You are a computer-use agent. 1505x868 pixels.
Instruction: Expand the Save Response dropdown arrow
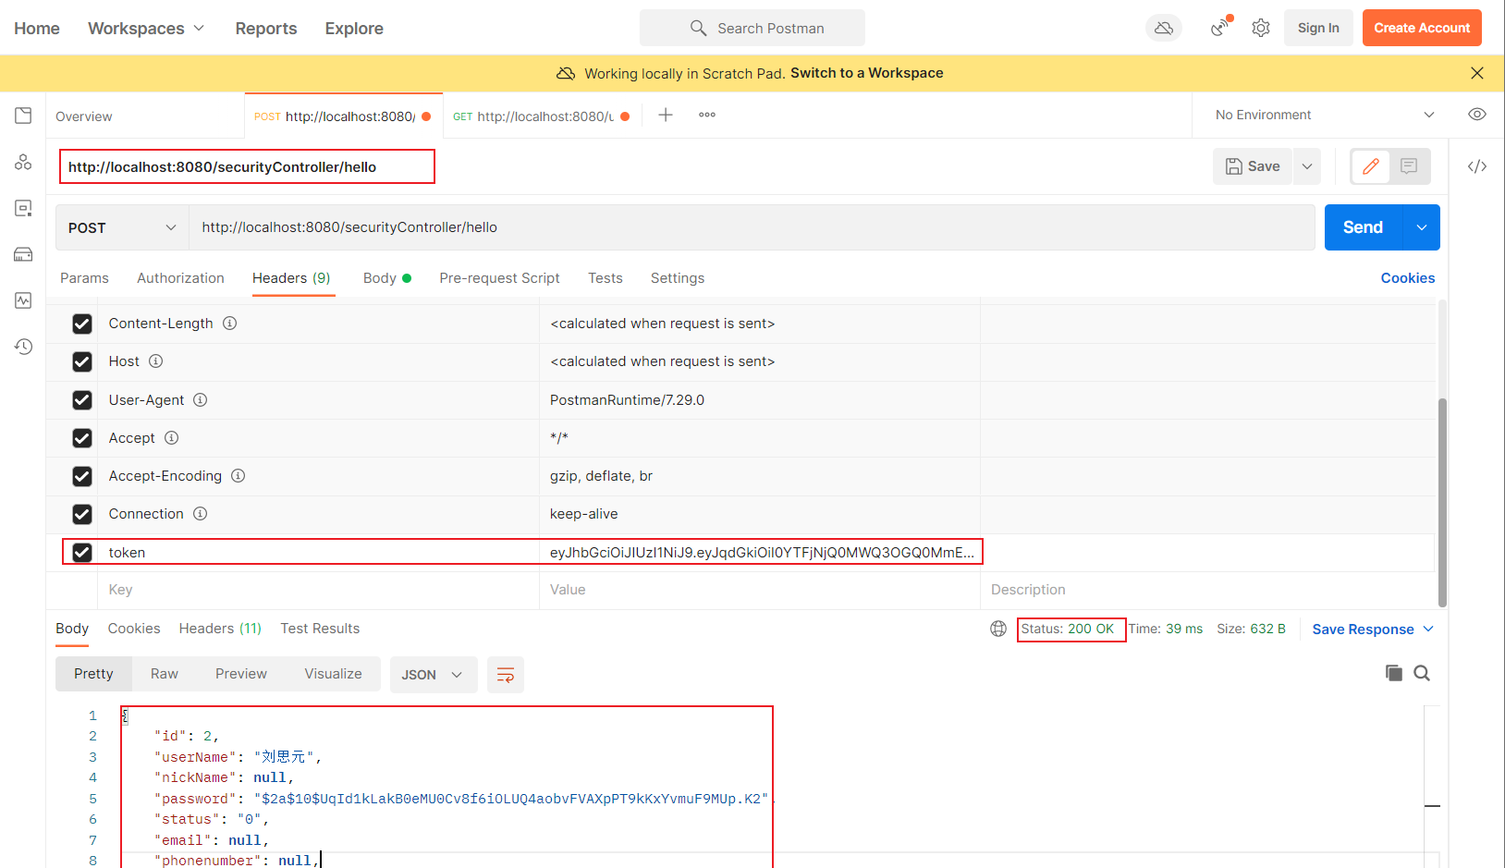coord(1428,629)
